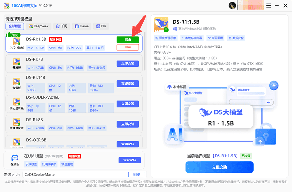Select the 全部模型 tab
This screenshot has width=292, height=192.
tap(15, 26)
